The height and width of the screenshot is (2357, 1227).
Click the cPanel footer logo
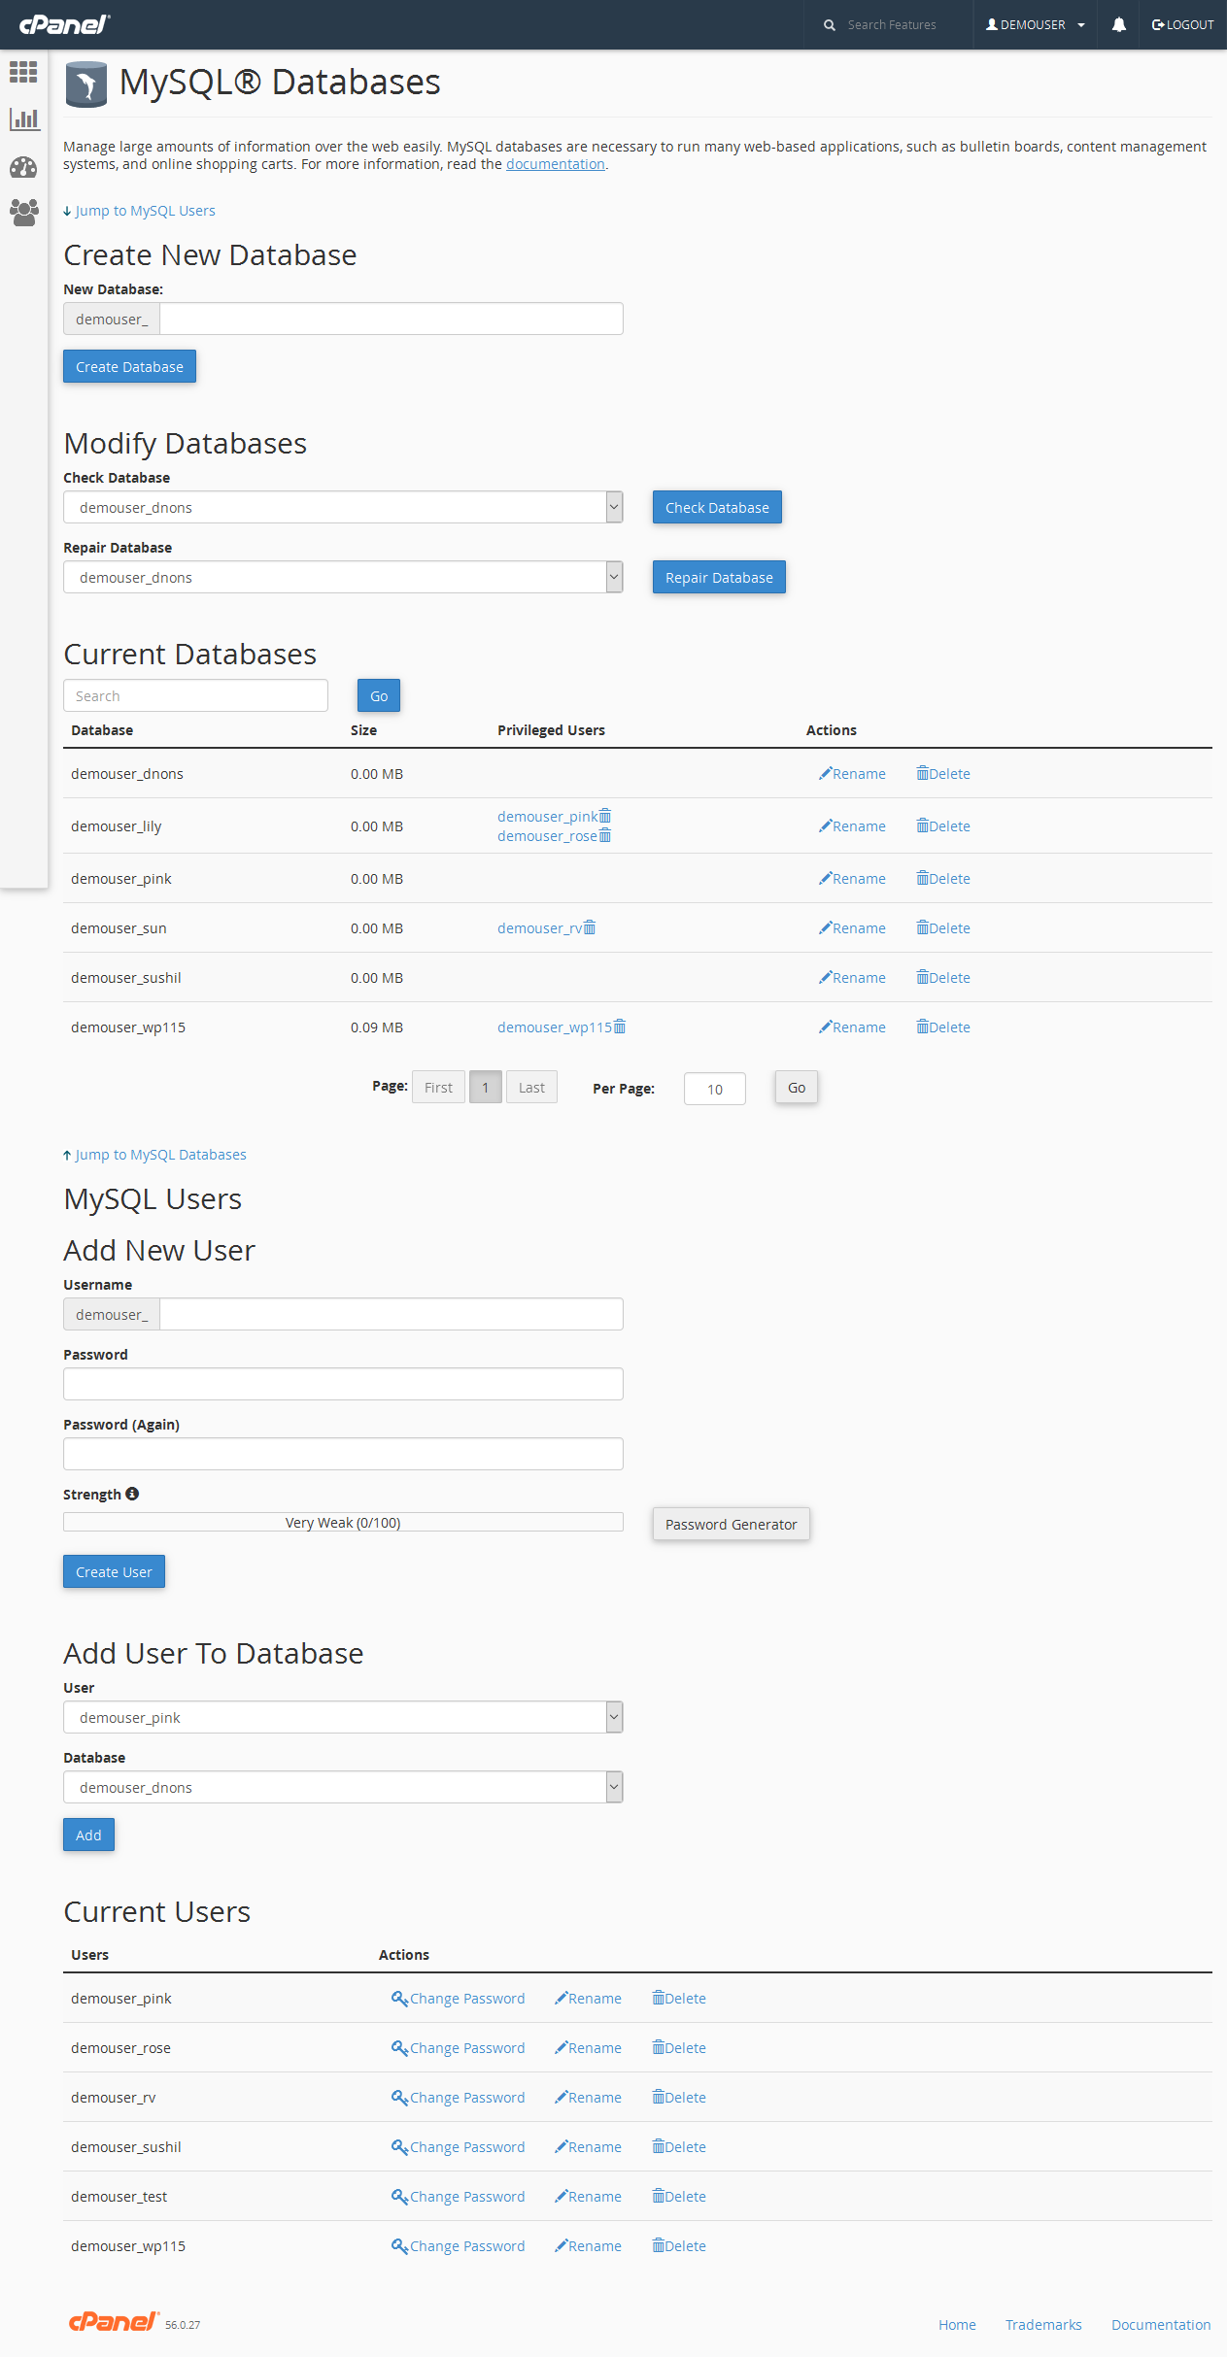[x=114, y=2321]
